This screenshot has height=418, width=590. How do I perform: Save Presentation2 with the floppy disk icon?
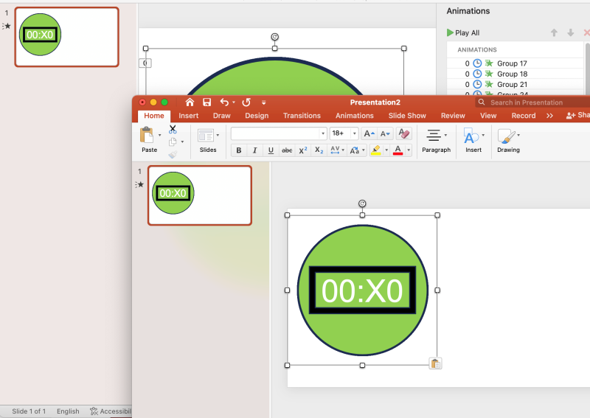(206, 102)
